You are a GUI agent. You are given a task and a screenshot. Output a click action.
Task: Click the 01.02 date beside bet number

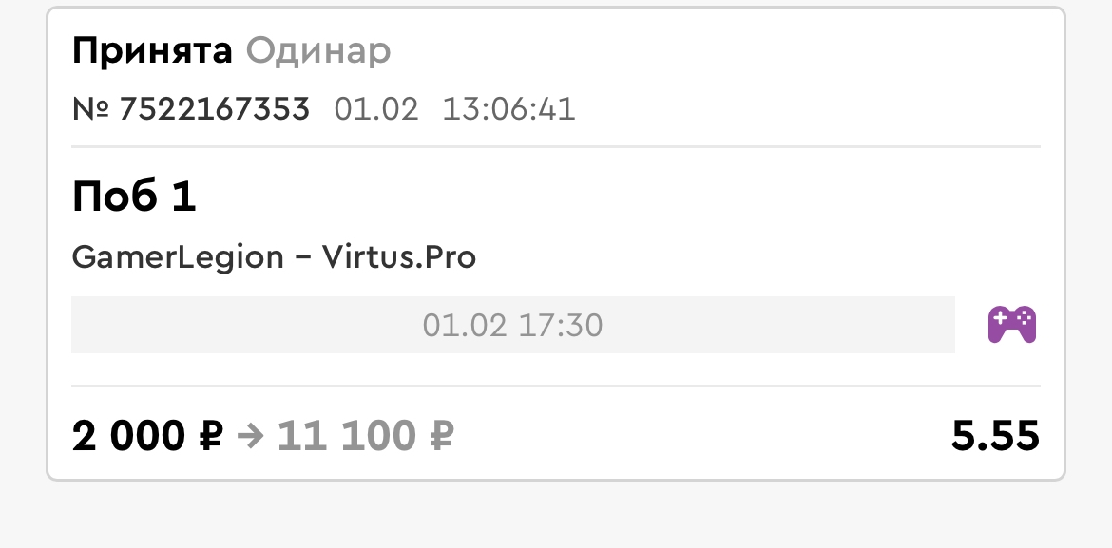[375, 109]
